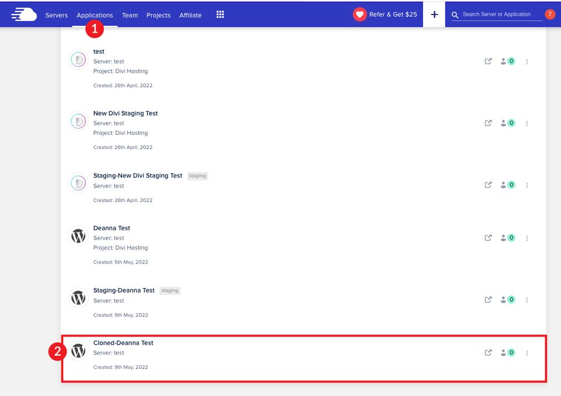Open the Affiliate page
561x396 pixels.
[191, 15]
